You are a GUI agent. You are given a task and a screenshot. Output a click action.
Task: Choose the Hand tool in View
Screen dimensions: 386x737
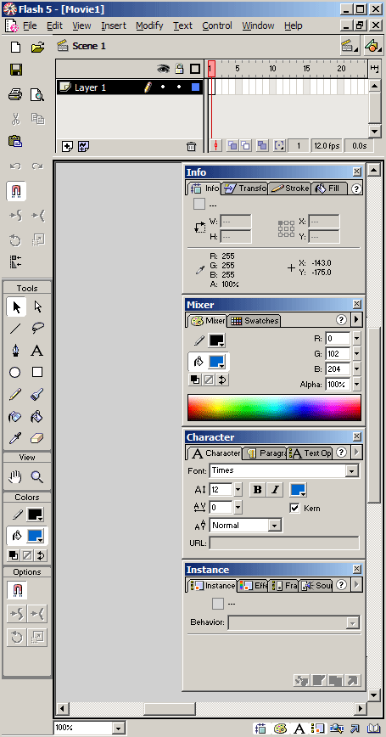[x=15, y=477]
